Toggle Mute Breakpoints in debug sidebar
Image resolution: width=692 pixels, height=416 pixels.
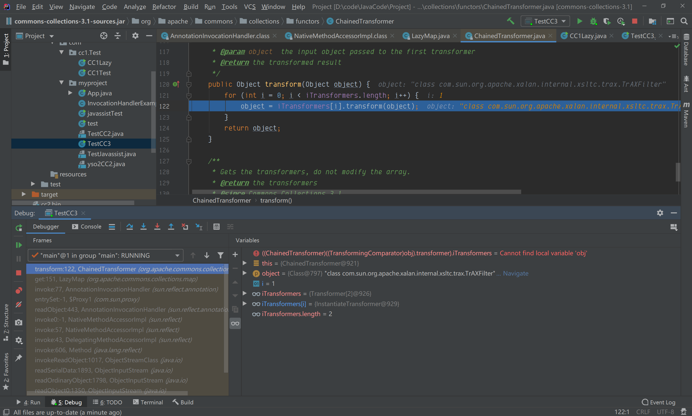point(18,304)
